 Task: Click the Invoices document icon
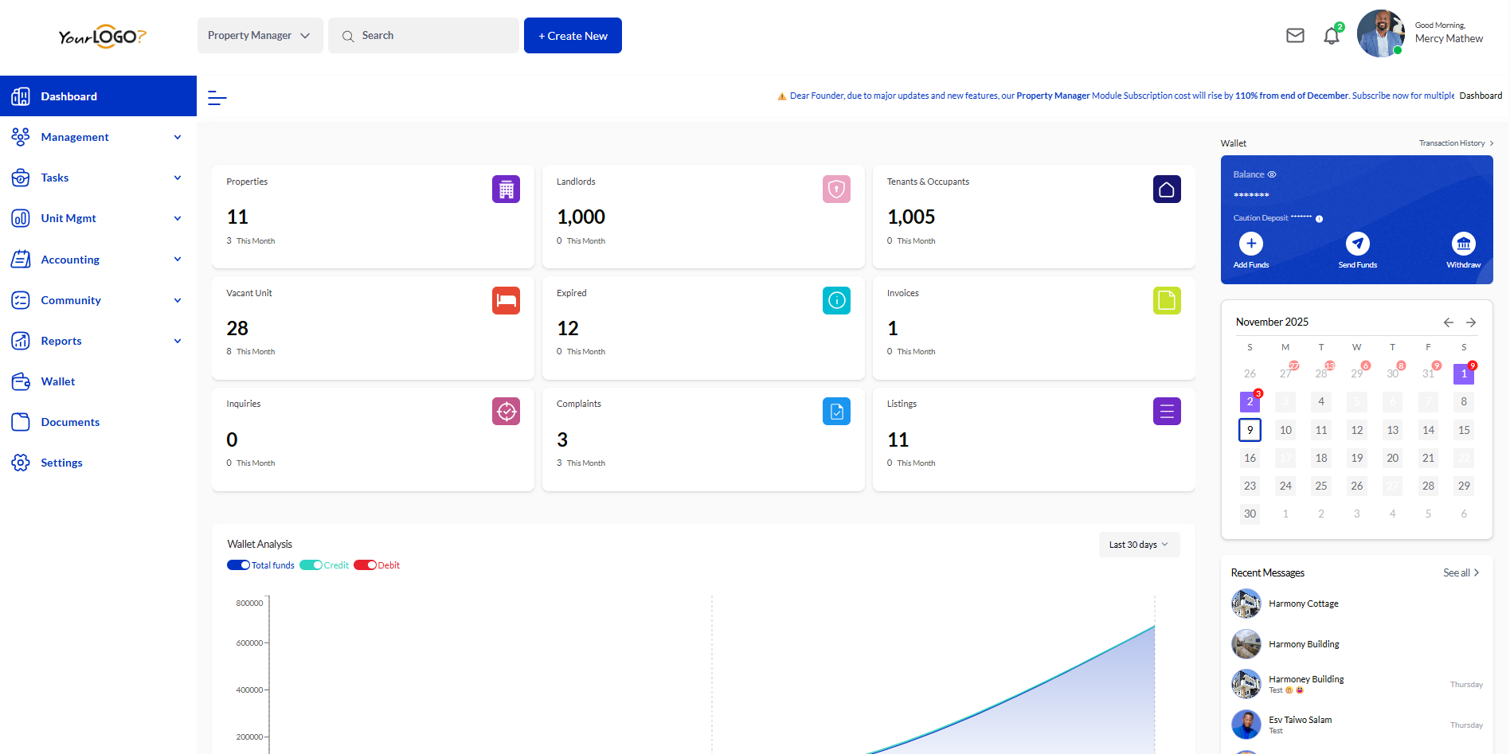[1167, 300]
